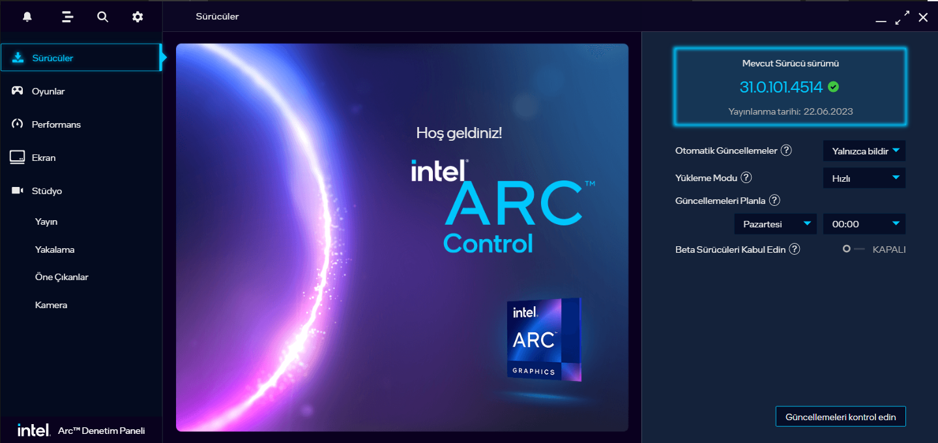This screenshot has width=938, height=443.
Task: Open Öne Çıkanlar under Stüdyo
Action: pos(62,277)
